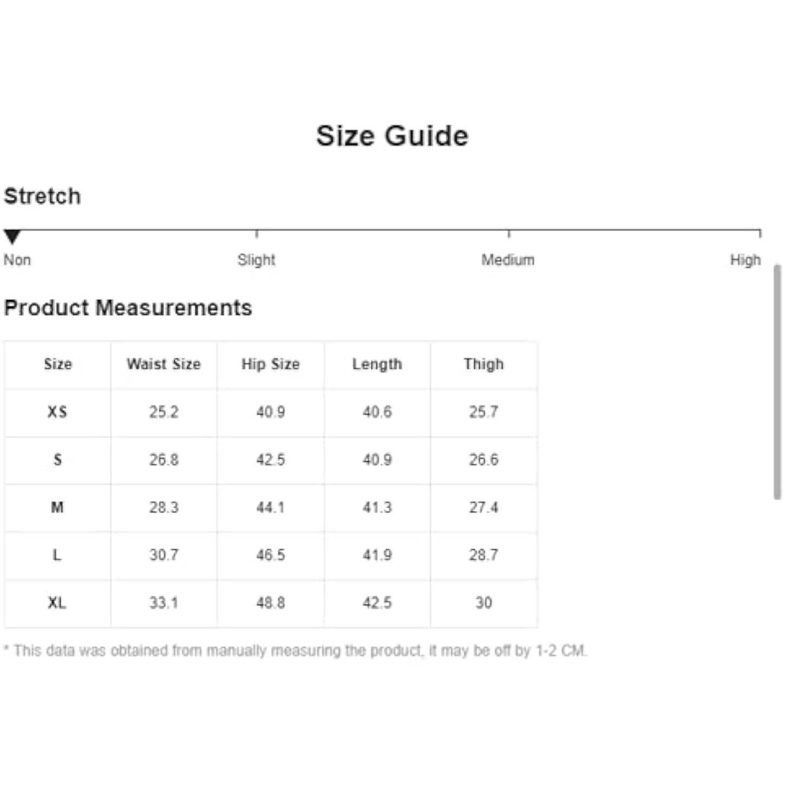Click the Non stretch level label
This screenshot has height=786, width=786.
pos(17,260)
